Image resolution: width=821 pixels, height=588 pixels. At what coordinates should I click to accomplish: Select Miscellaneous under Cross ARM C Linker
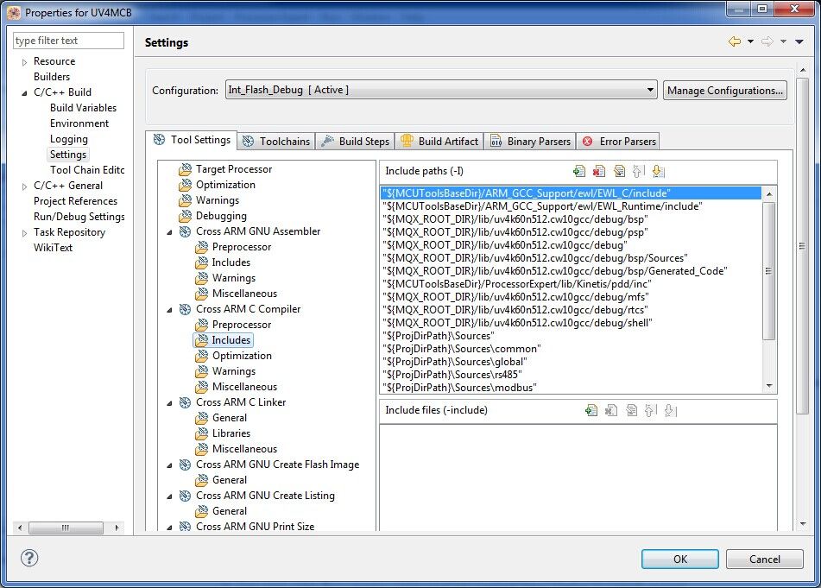(244, 449)
